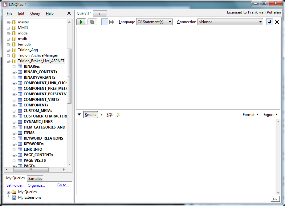Open the Query menu

coord(35,14)
